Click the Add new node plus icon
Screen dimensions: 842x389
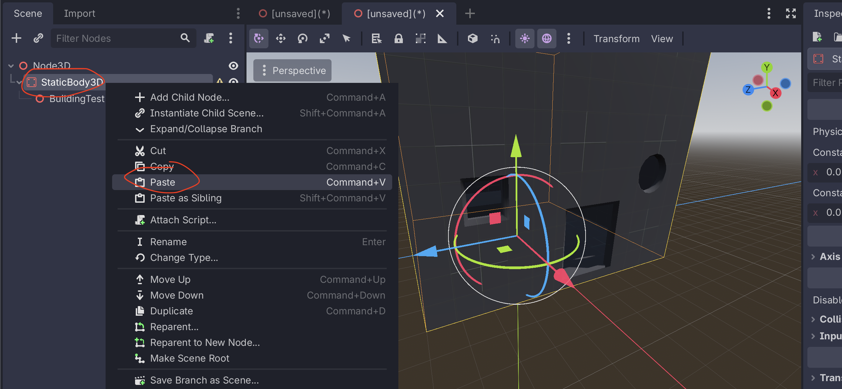pyautogui.click(x=16, y=38)
